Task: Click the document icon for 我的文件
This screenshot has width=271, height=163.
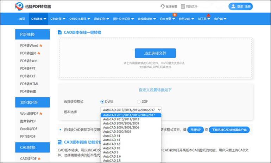Action: pos(183,6)
